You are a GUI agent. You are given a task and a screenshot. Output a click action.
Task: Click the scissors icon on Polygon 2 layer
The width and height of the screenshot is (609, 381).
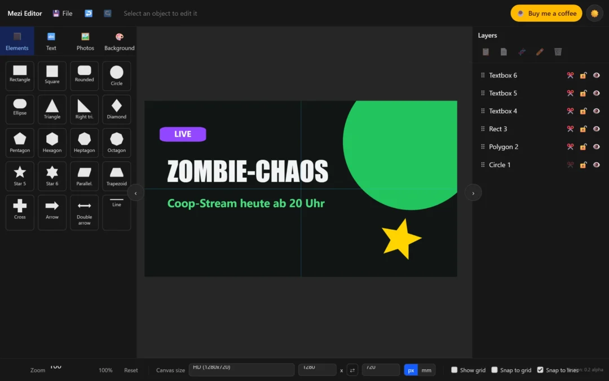570,147
